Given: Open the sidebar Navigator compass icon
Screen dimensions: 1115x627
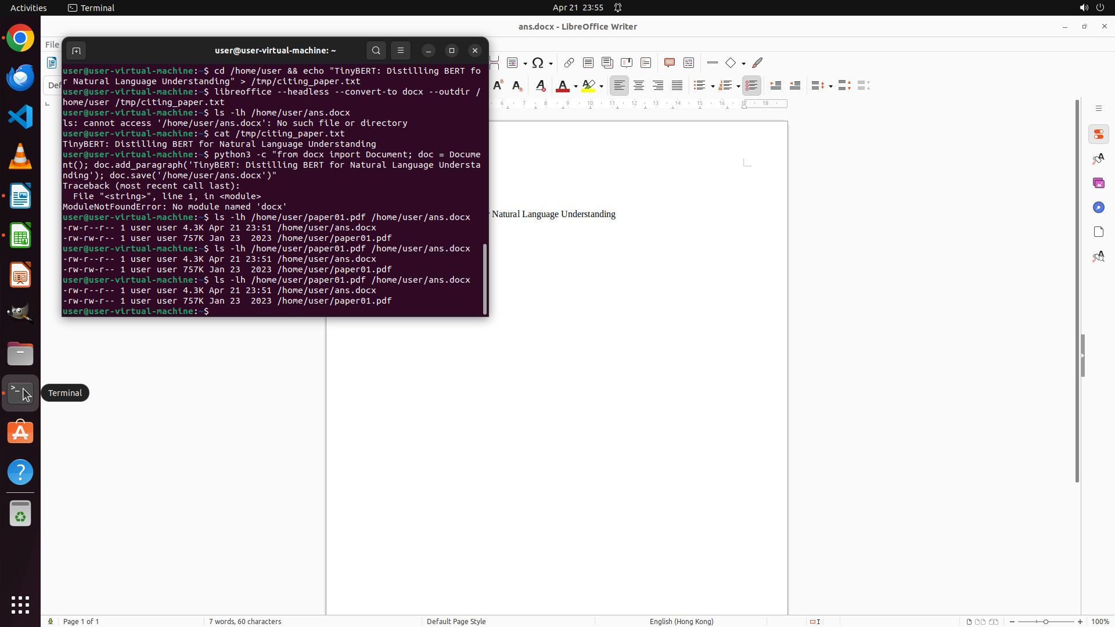Looking at the screenshot, I should [x=1098, y=207].
